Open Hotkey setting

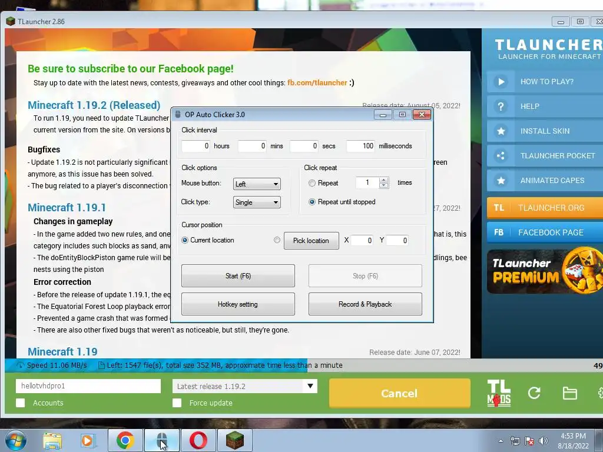point(238,304)
